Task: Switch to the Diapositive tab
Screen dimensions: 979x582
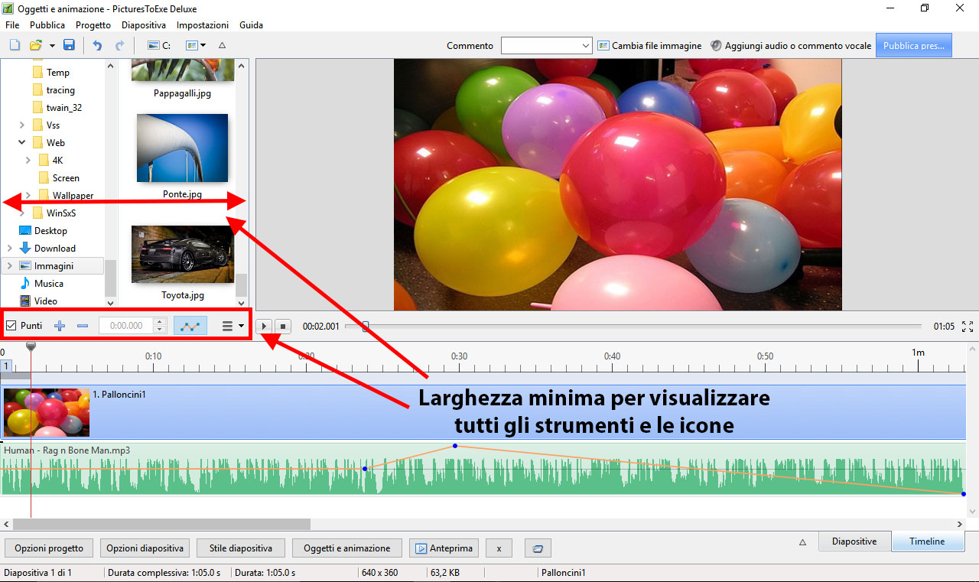Action: click(854, 541)
